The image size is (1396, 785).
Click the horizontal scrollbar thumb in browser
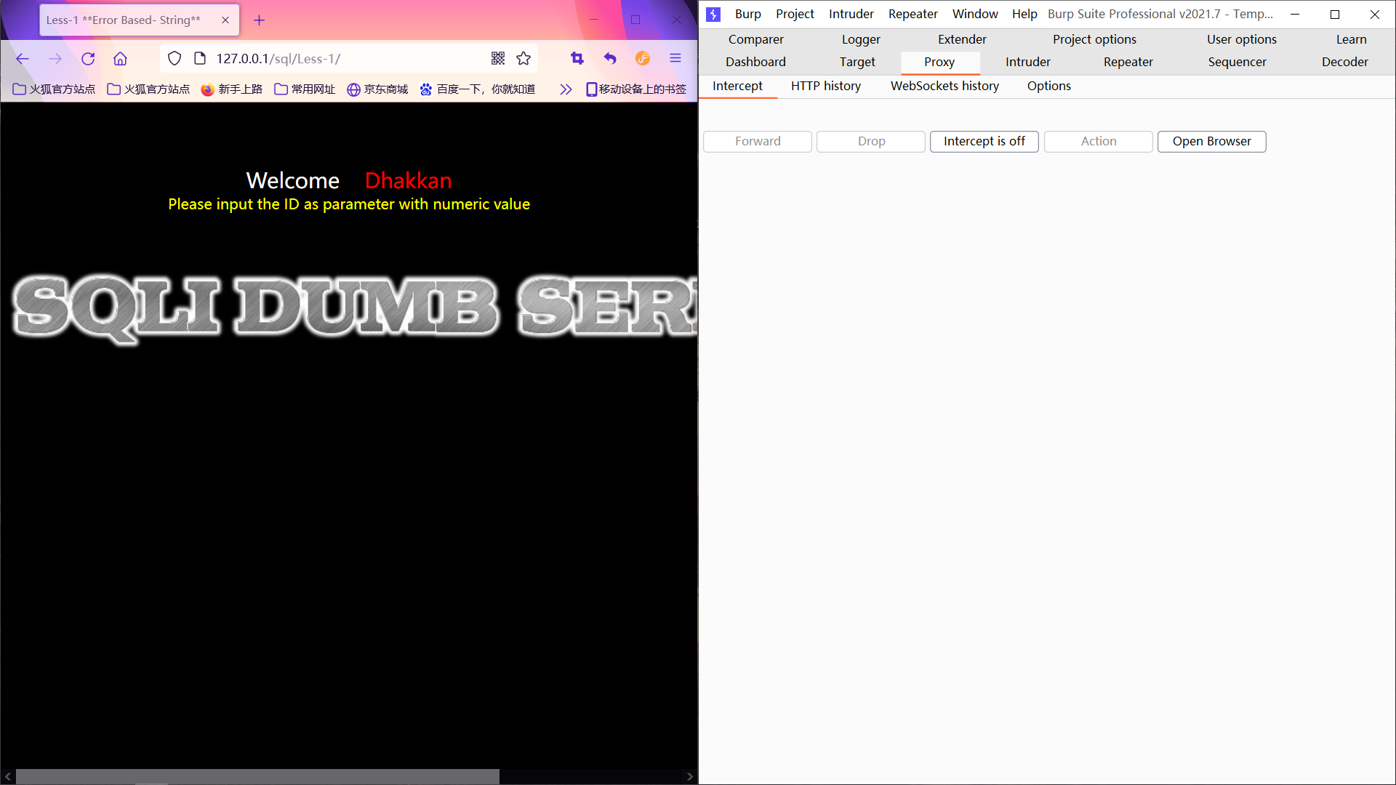click(x=257, y=776)
